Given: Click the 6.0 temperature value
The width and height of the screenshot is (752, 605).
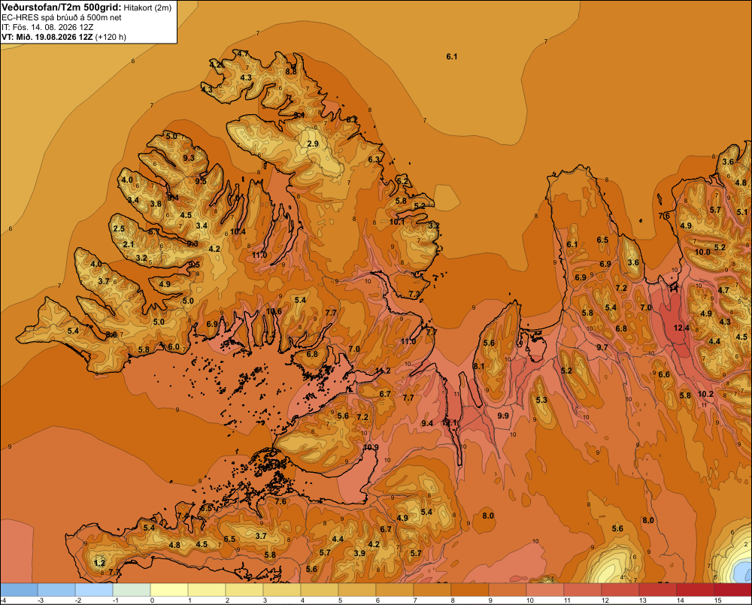Looking at the screenshot, I should [x=174, y=346].
